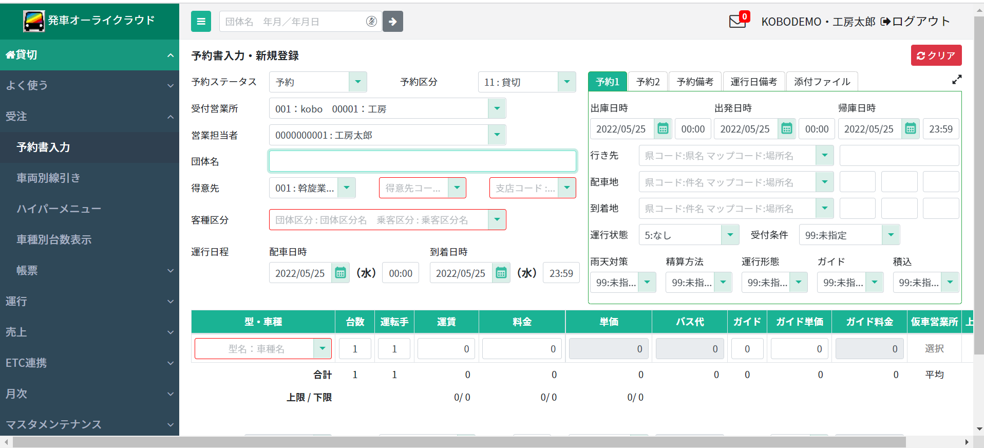984x448 pixels.
Task: Click the 運賃 input field
Action: coord(446,349)
